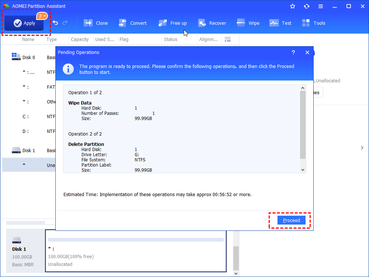Undo the last operation
The width and height of the screenshot is (369, 277).
(55, 23)
